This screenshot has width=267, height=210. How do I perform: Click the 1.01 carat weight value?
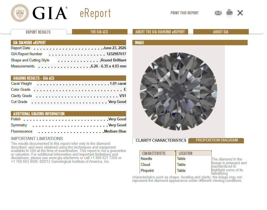118,84
